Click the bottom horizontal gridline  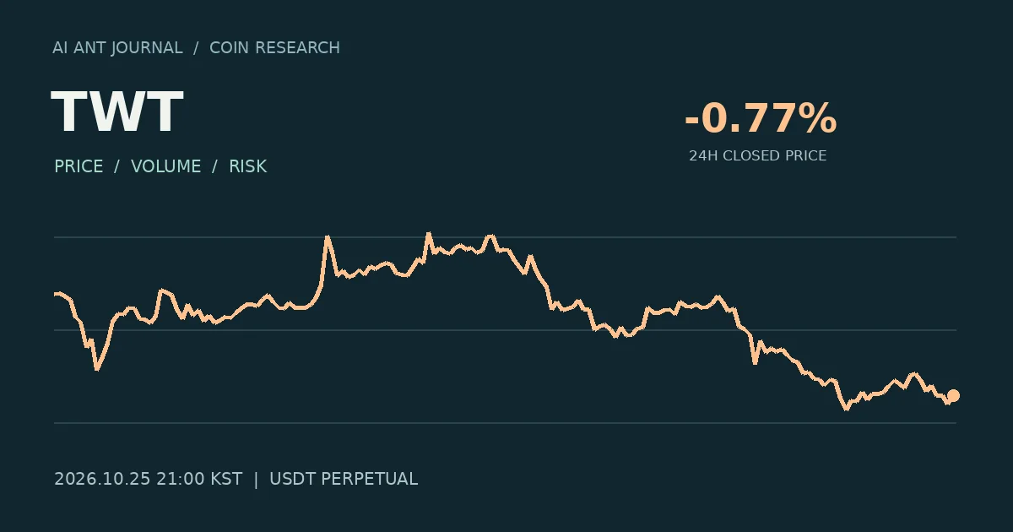coord(505,422)
